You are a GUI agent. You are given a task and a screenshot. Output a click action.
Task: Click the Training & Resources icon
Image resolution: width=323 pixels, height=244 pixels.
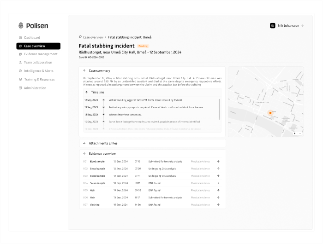[20, 79]
